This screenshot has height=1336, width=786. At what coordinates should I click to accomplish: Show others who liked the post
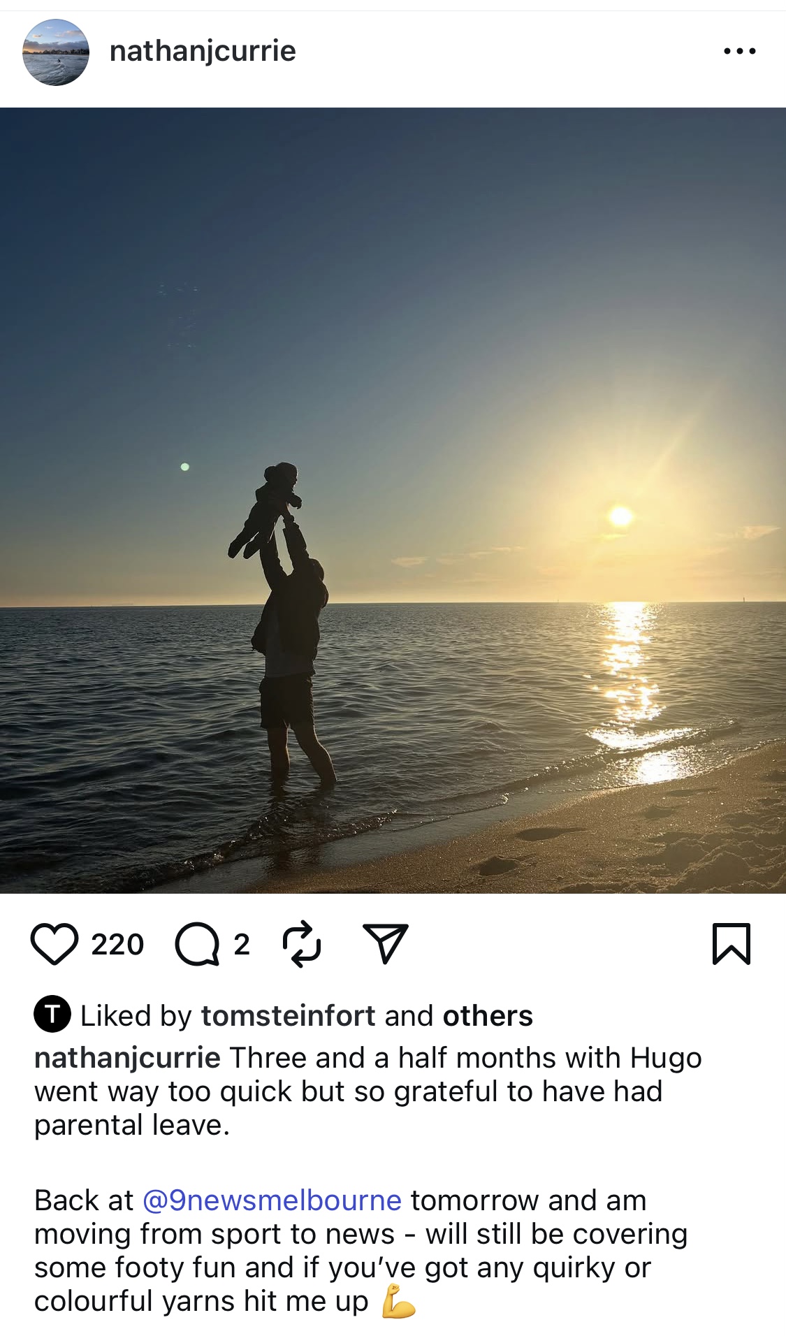click(x=488, y=1016)
